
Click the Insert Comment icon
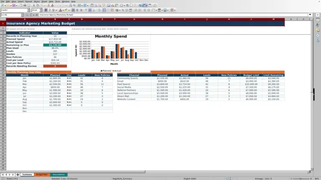(131, 5)
